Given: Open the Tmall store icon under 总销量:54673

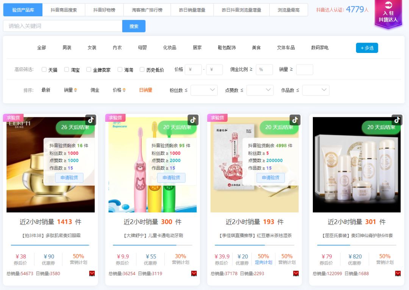Looking at the screenshot, I should pyautogui.click(x=92, y=273).
